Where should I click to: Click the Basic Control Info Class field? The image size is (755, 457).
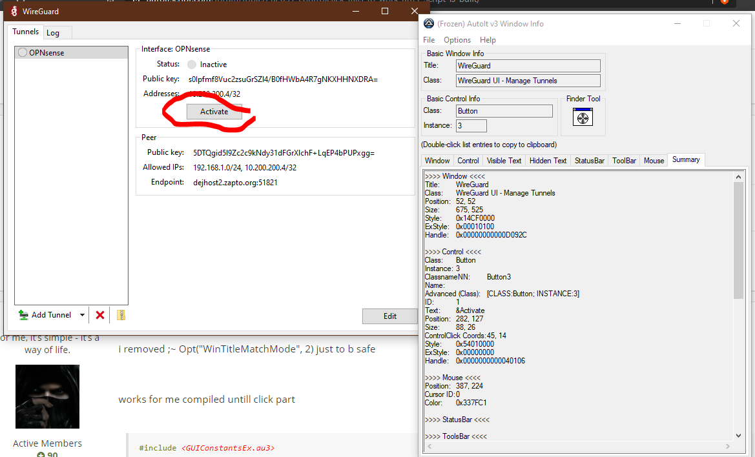(504, 111)
